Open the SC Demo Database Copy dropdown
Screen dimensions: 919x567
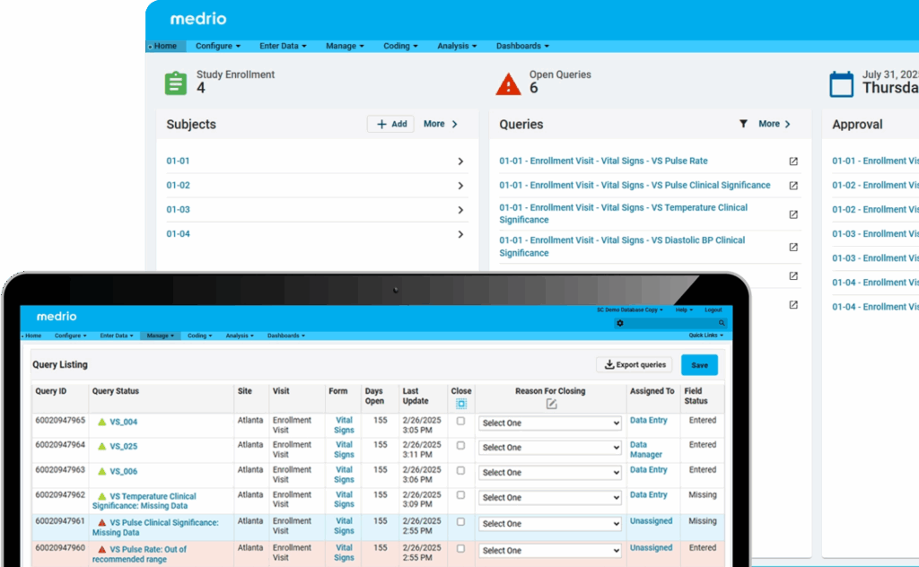tap(630, 310)
